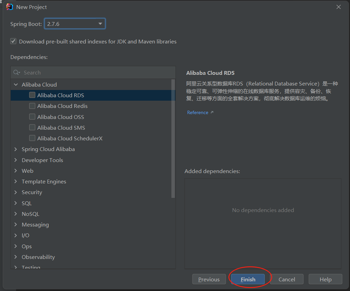Click Finish to create the project
Image resolution: width=350 pixels, height=291 pixels.
[248, 279]
